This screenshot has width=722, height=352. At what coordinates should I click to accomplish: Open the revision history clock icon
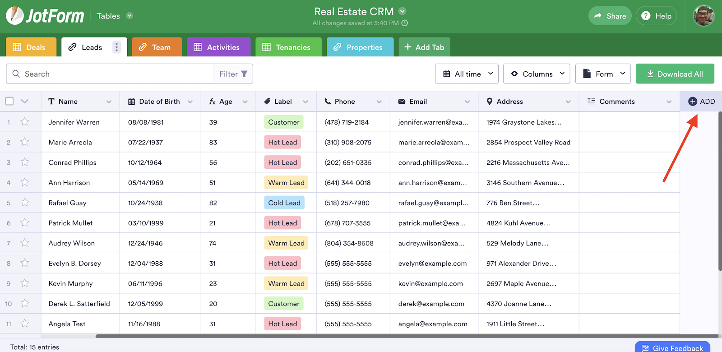click(x=405, y=23)
